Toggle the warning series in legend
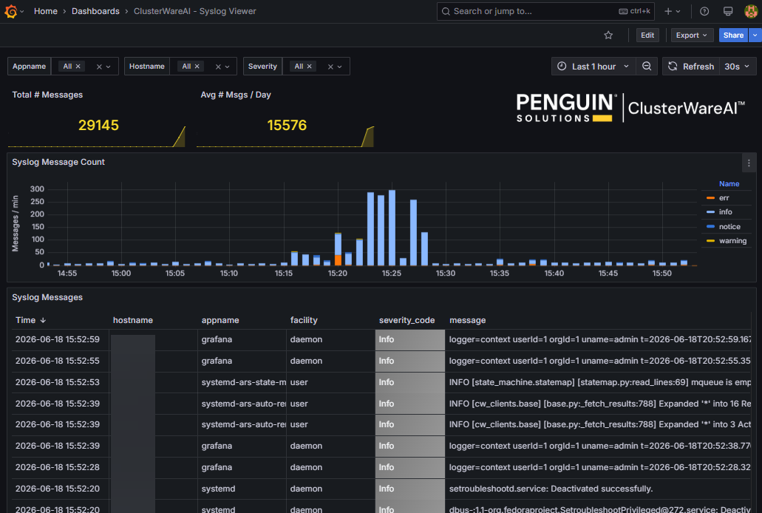Viewport: 762px width, 513px height. [x=732, y=241]
